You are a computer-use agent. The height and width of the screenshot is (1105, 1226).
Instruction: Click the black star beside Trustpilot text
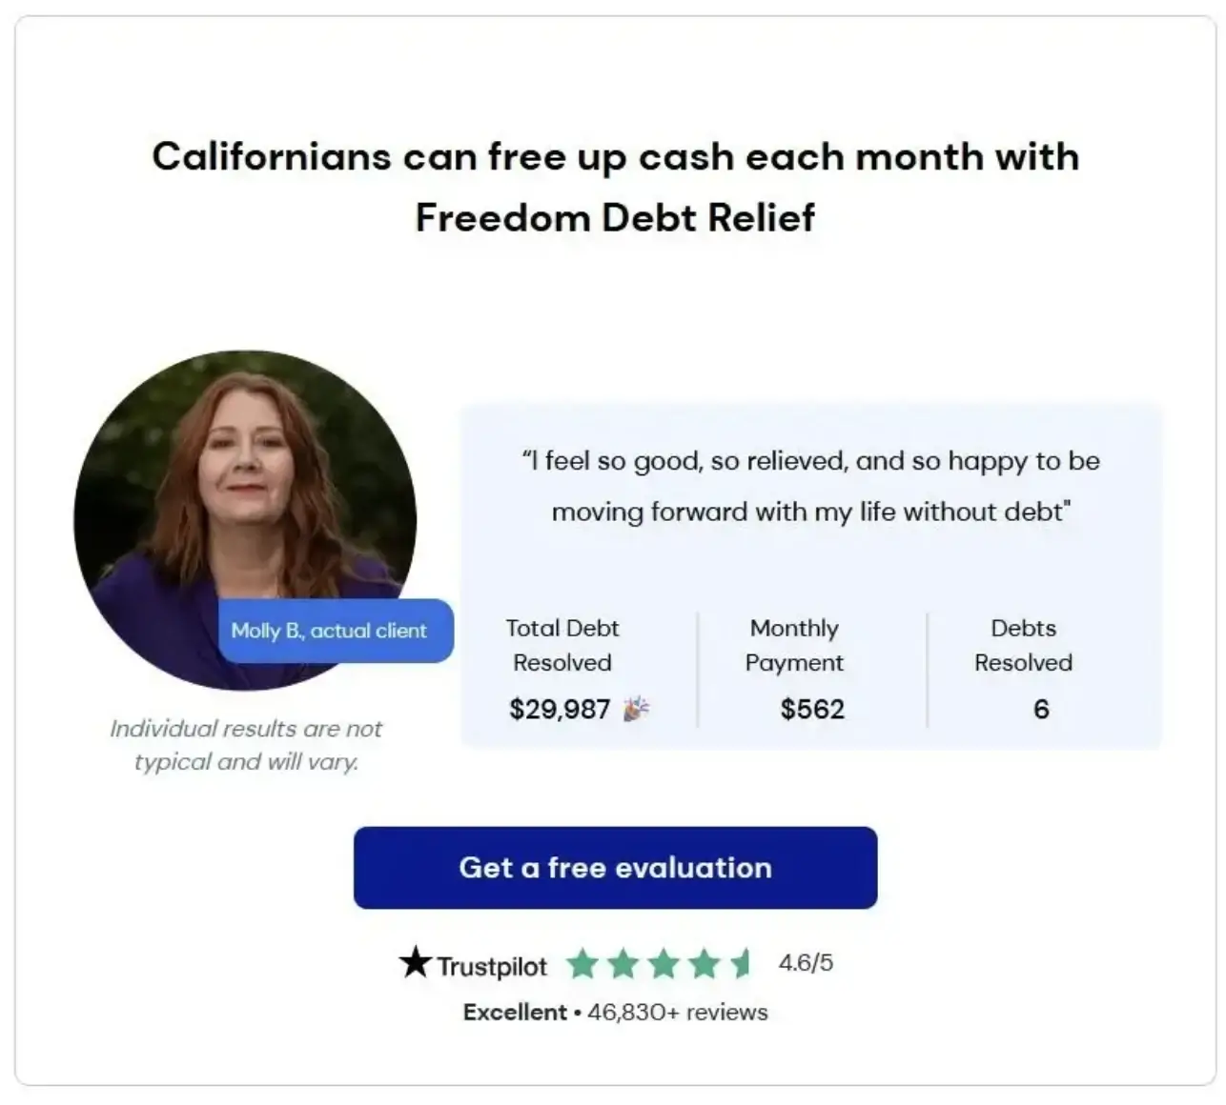point(415,963)
